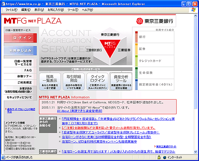Click the 利用サイト紹介 heading

165,30
